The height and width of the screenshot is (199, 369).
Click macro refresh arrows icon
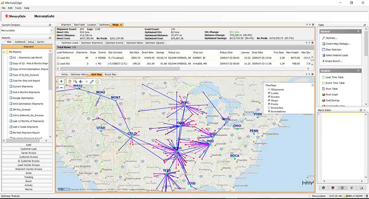point(351,188)
